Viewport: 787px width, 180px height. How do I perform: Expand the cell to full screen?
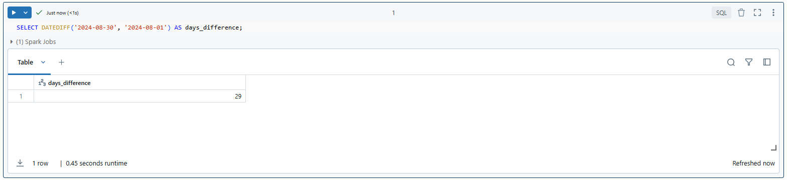click(x=758, y=12)
